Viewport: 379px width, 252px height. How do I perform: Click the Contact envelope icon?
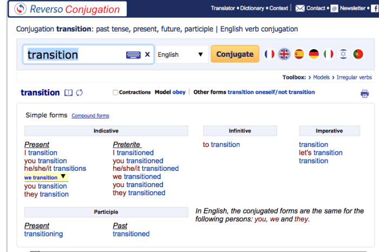(300, 8)
